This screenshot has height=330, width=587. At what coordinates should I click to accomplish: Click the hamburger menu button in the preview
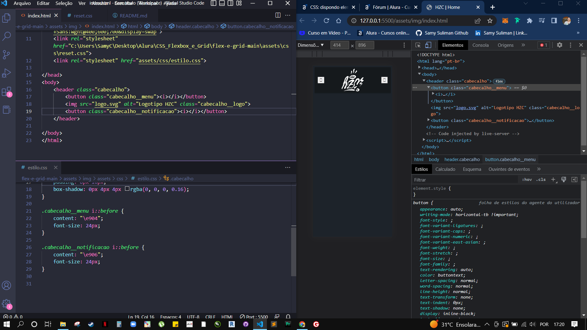pyautogui.click(x=321, y=80)
